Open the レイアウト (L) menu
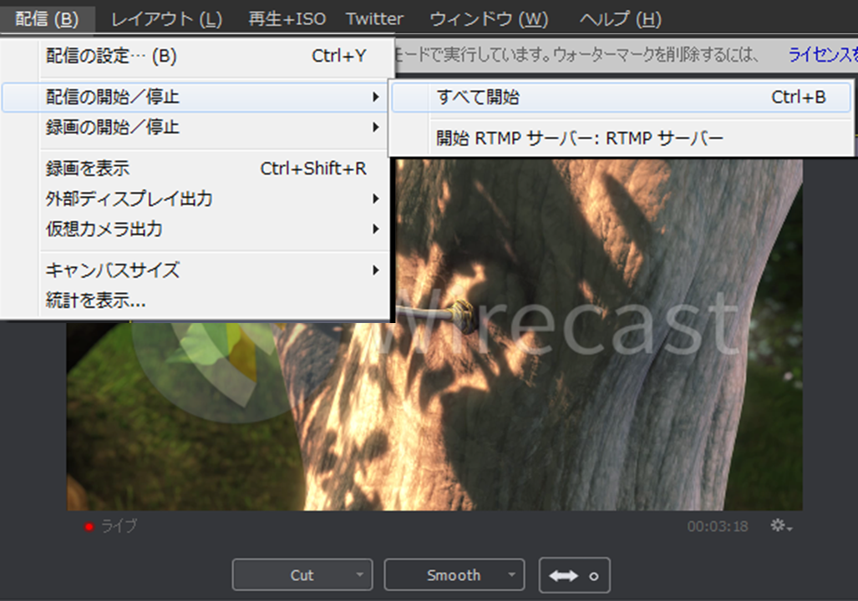Image resolution: width=858 pixels, height=601 pixels. pyautogui.click(x=166, y=20)
